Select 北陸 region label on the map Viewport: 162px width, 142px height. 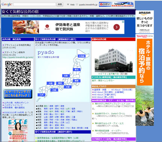[x=66, y=75]
